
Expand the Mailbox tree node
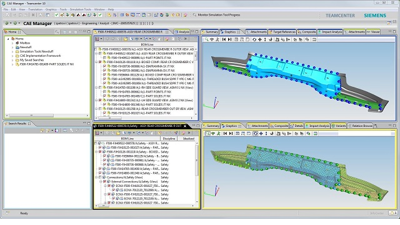12,43
